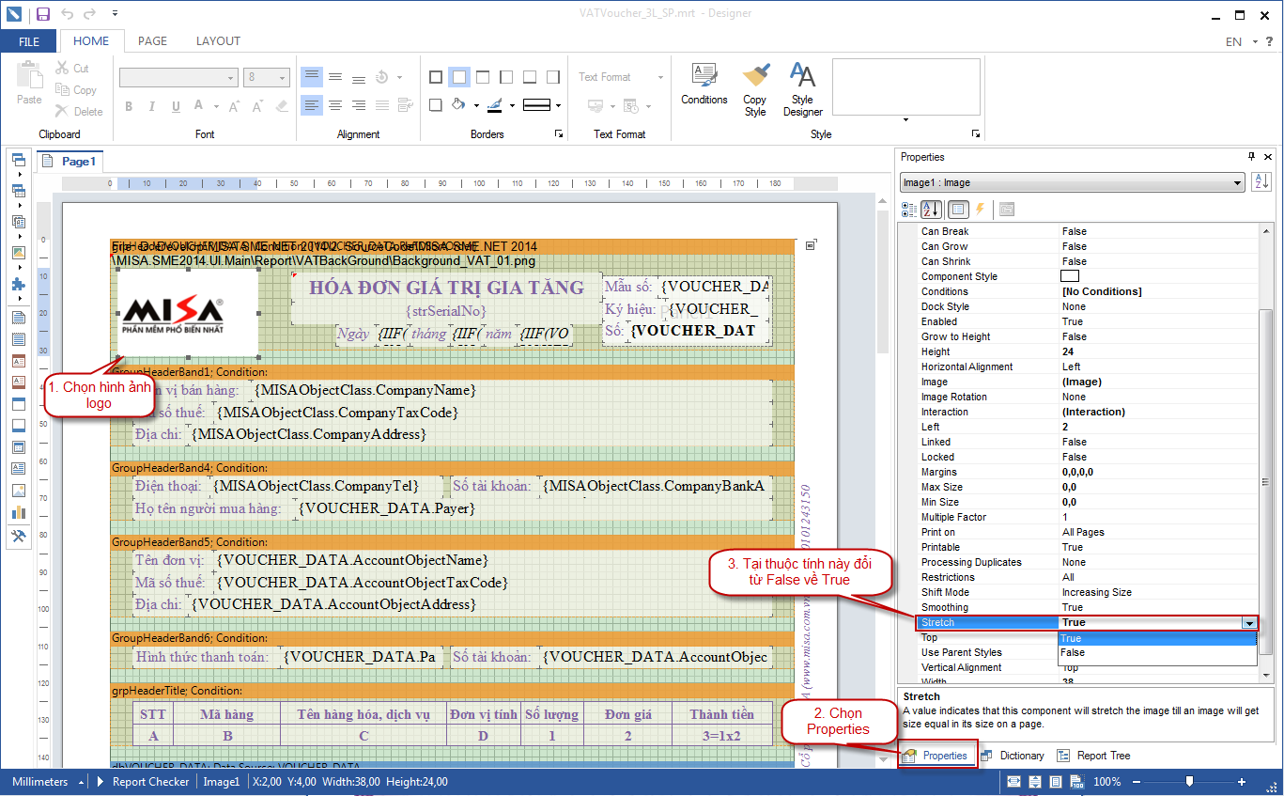Open the Image1 : Image component selector

(1072, 182)
